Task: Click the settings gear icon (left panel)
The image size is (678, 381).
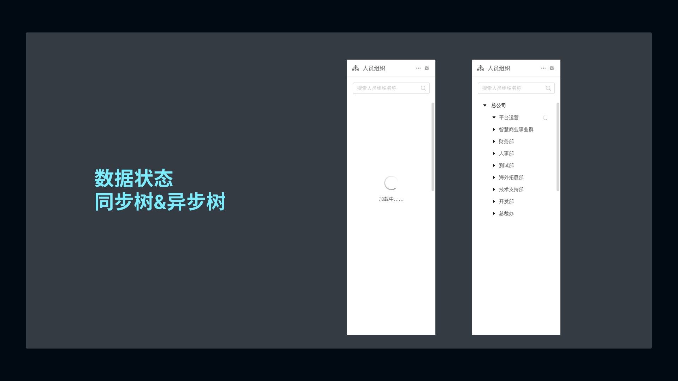Action: pyautogui.click(x=427, y=68)
